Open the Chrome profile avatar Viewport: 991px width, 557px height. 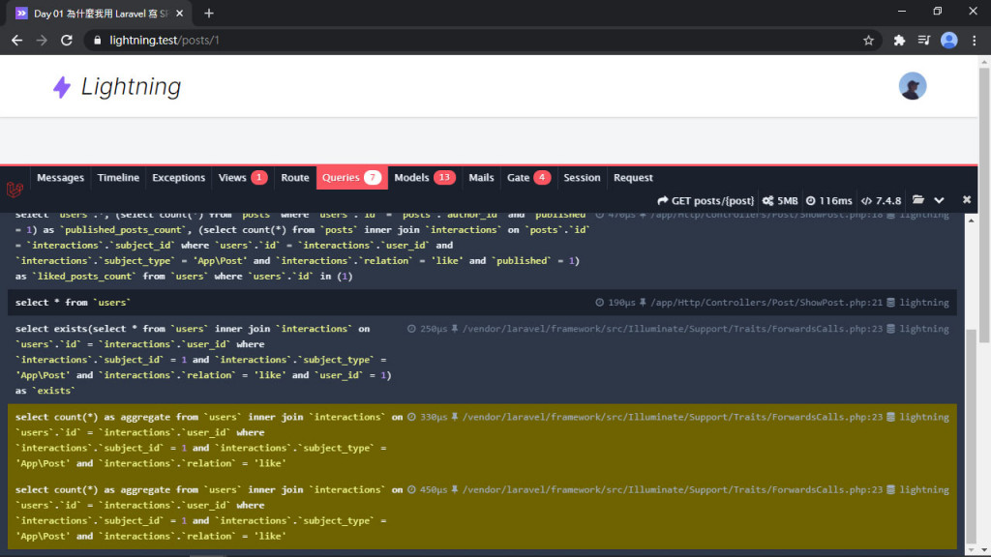948,41
